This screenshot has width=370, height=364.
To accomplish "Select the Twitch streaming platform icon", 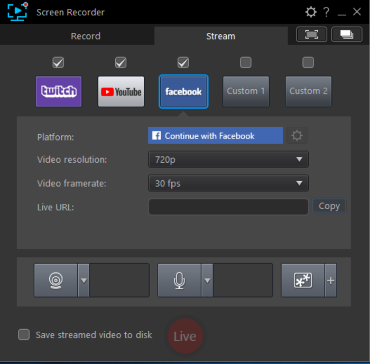I will [x=59, y=91].
